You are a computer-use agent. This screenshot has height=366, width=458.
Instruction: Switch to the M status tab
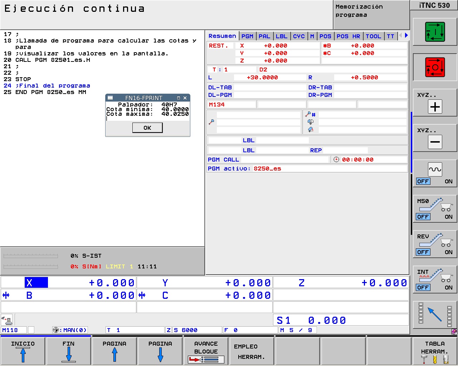pyautogui.click(x=312, y=36)
